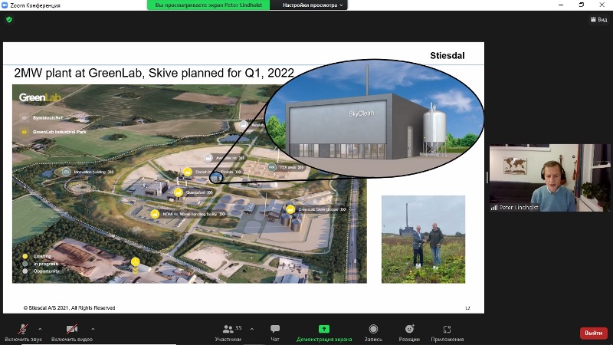
Task: Expand participants options arrow
Action: (252, 329)
